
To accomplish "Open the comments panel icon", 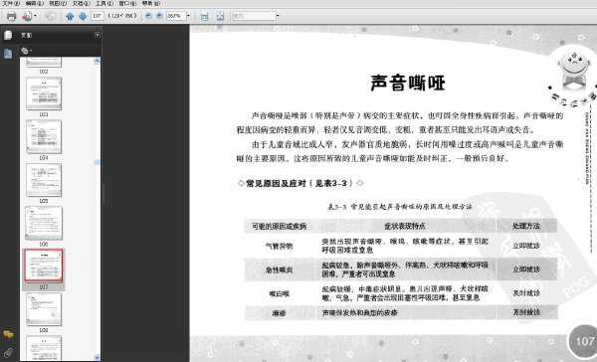I will [8, 334].
